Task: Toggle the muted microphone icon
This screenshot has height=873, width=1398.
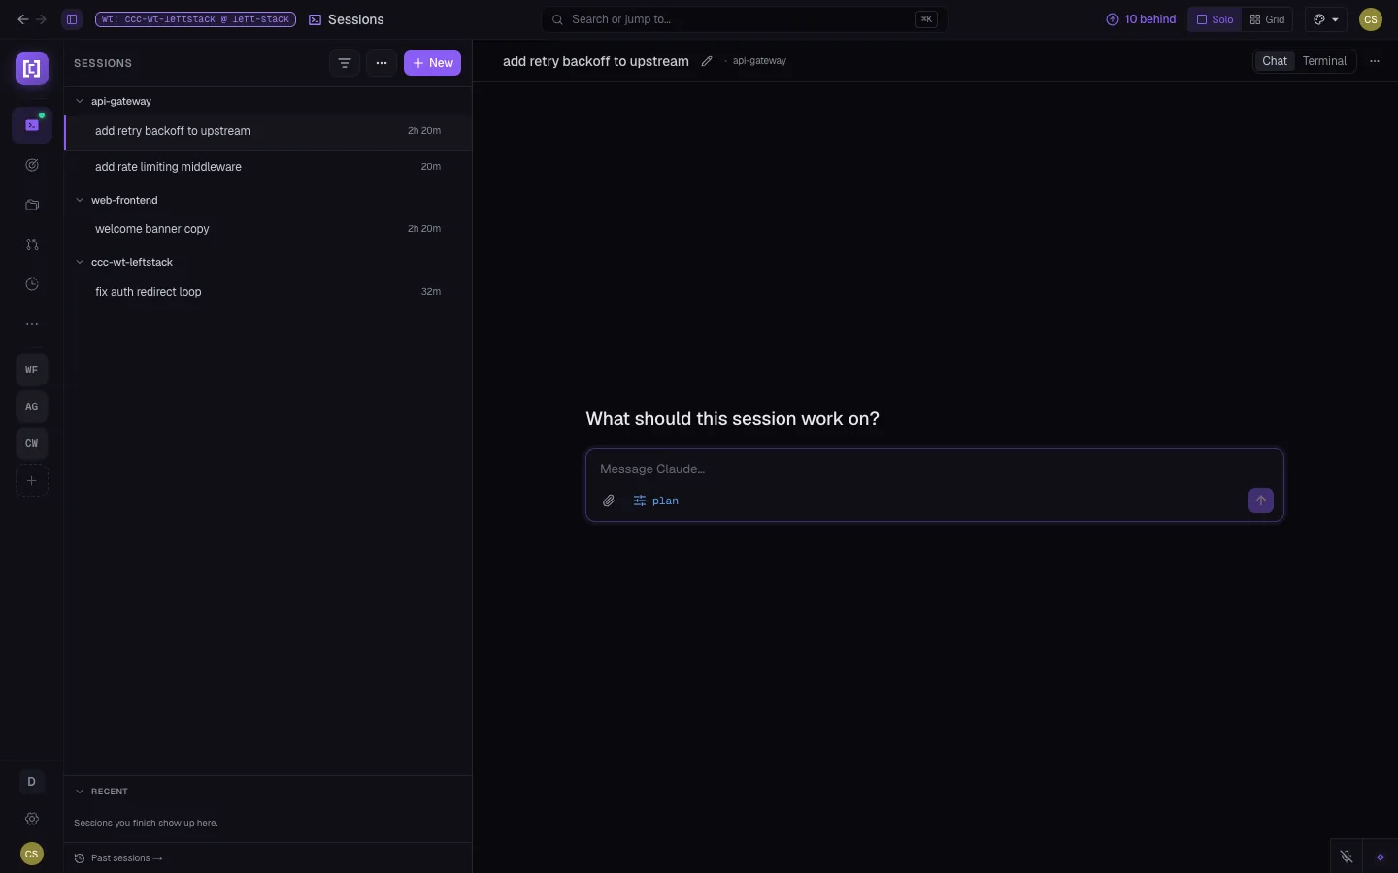Action: click(x=1347, y=857)
